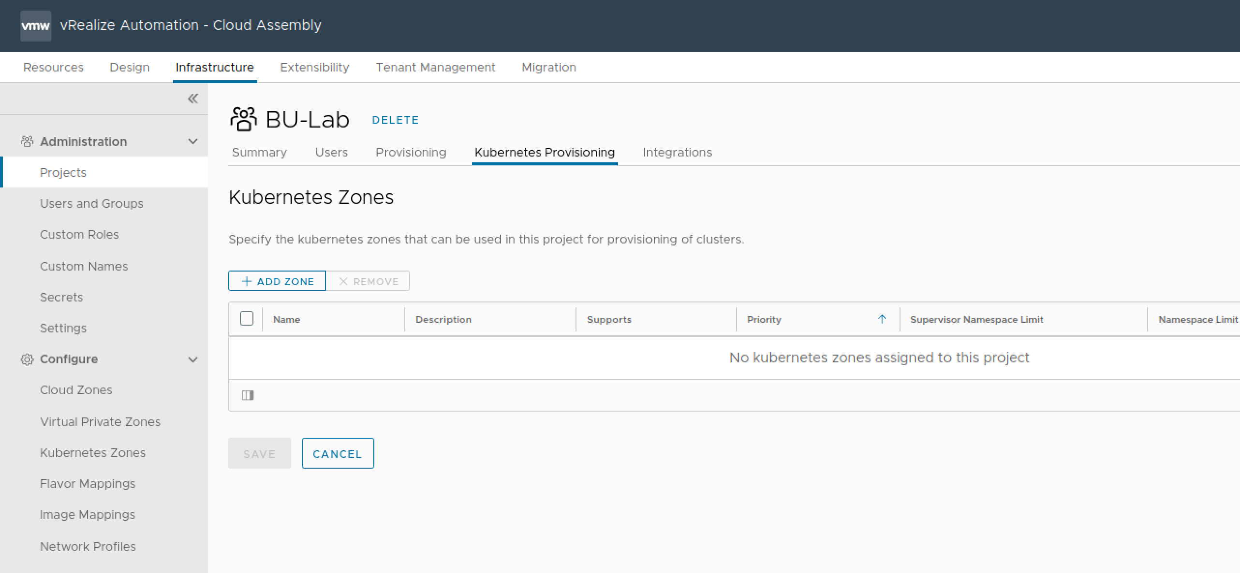The height and width of the screenshot is (573, 1240).
Task: Toggle the select-all checkbox in table header
Action: [x=247, y=318]
